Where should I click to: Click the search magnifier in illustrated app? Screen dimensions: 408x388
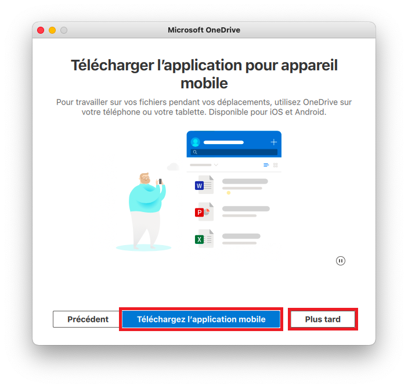(x=195, y=152)
